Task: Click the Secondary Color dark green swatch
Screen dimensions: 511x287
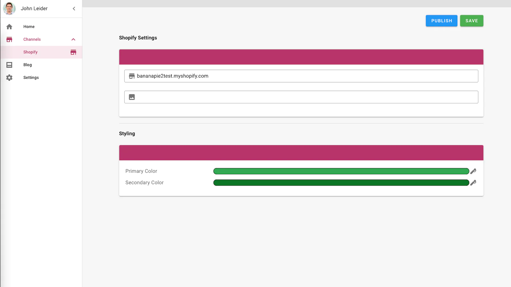Action: click(341, 183)
